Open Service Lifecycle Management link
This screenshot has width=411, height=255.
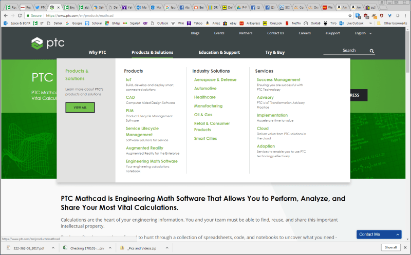pos(142,132)
